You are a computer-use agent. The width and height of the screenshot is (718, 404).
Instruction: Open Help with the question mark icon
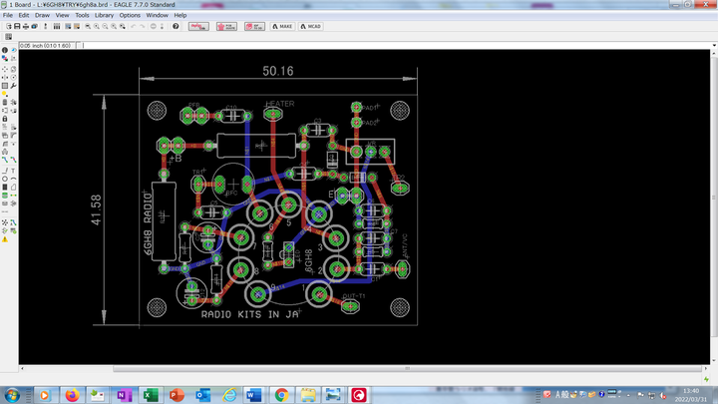(x=176, y=26)
